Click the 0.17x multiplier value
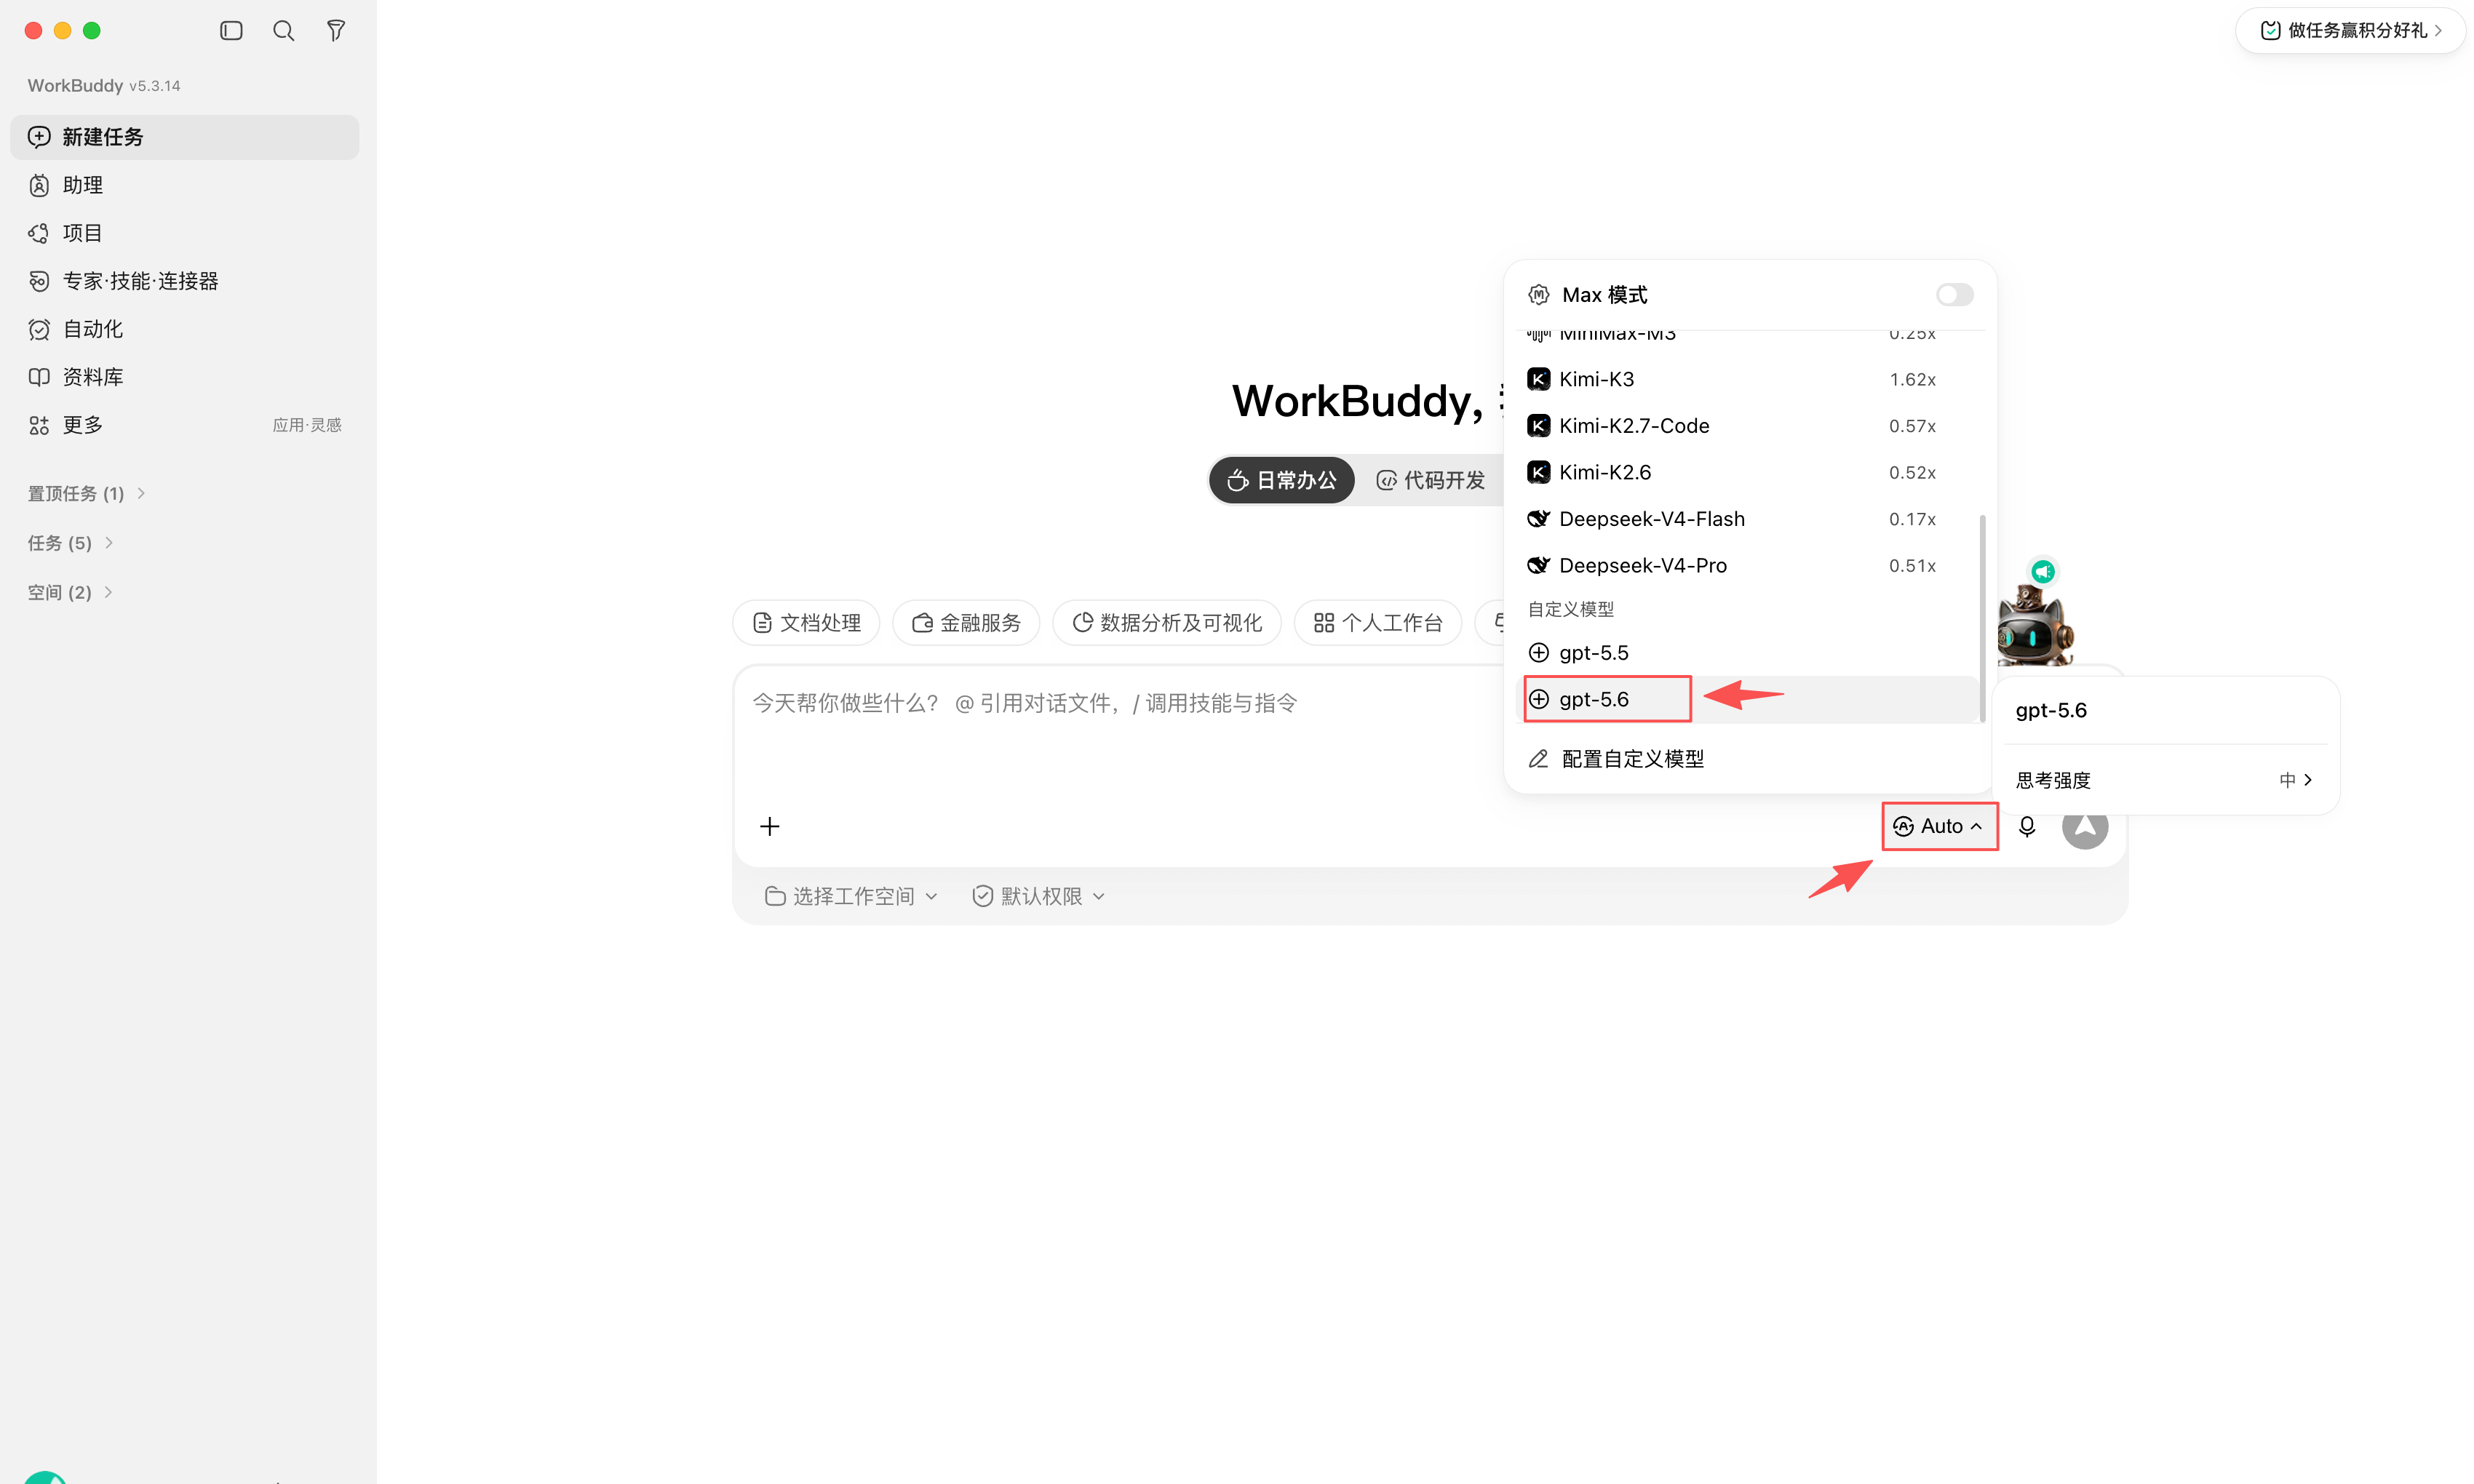The height and width of the screenshot is (1484, 2474). (x=1912, y=519)
